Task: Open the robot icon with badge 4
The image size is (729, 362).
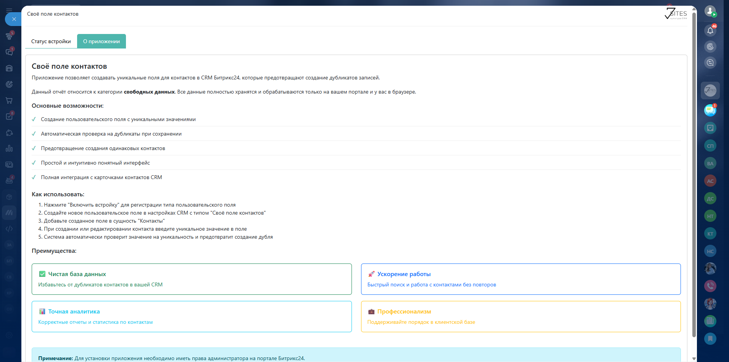Action: tap(9, 181)
